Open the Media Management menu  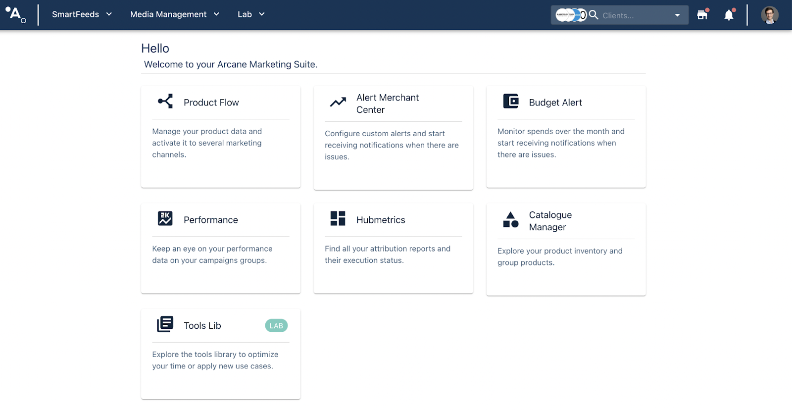click(x=168, y=14)
